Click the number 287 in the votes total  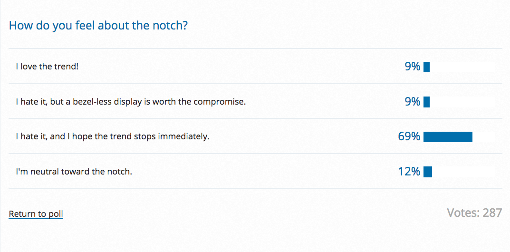(492, 213)
